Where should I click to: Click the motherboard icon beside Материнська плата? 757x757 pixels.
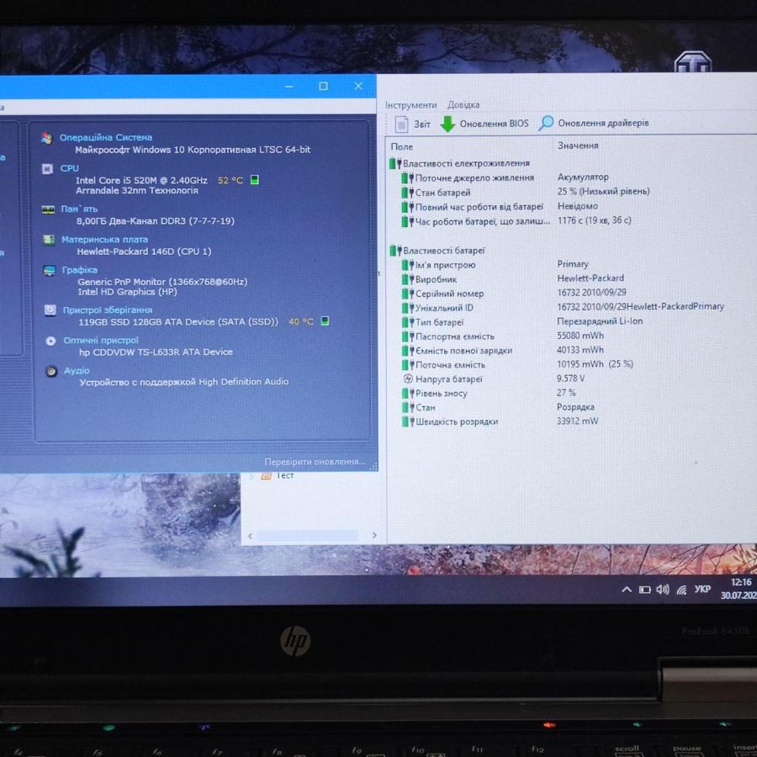(x=48, y=240)
